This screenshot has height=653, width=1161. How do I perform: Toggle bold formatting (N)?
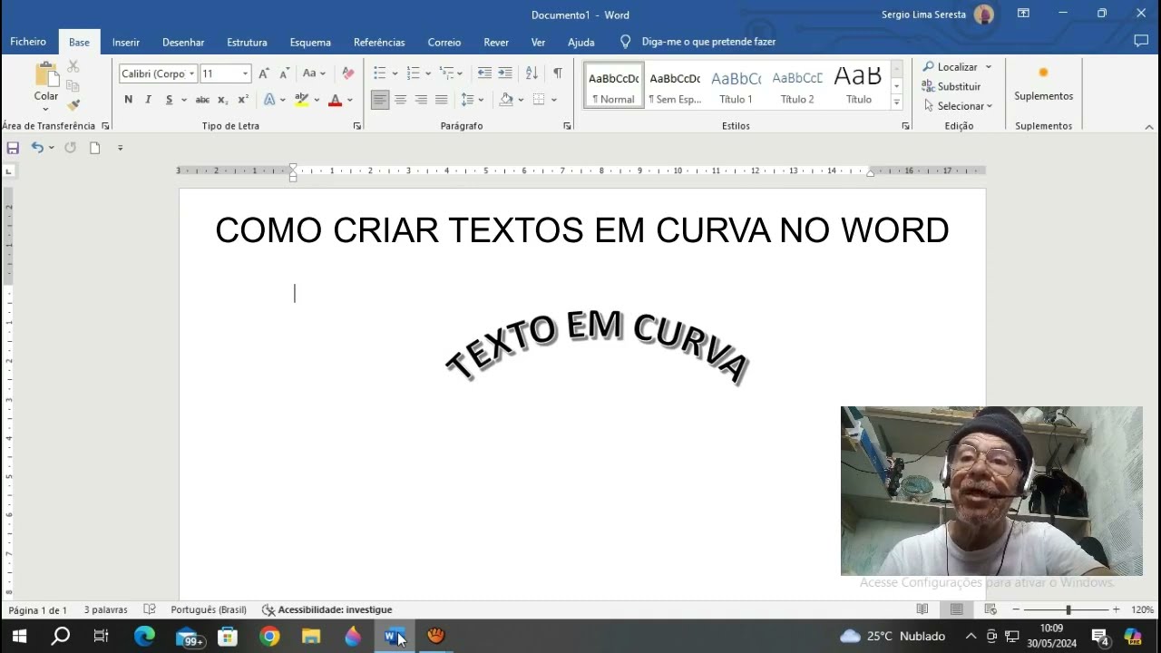(x=128, y=100)
